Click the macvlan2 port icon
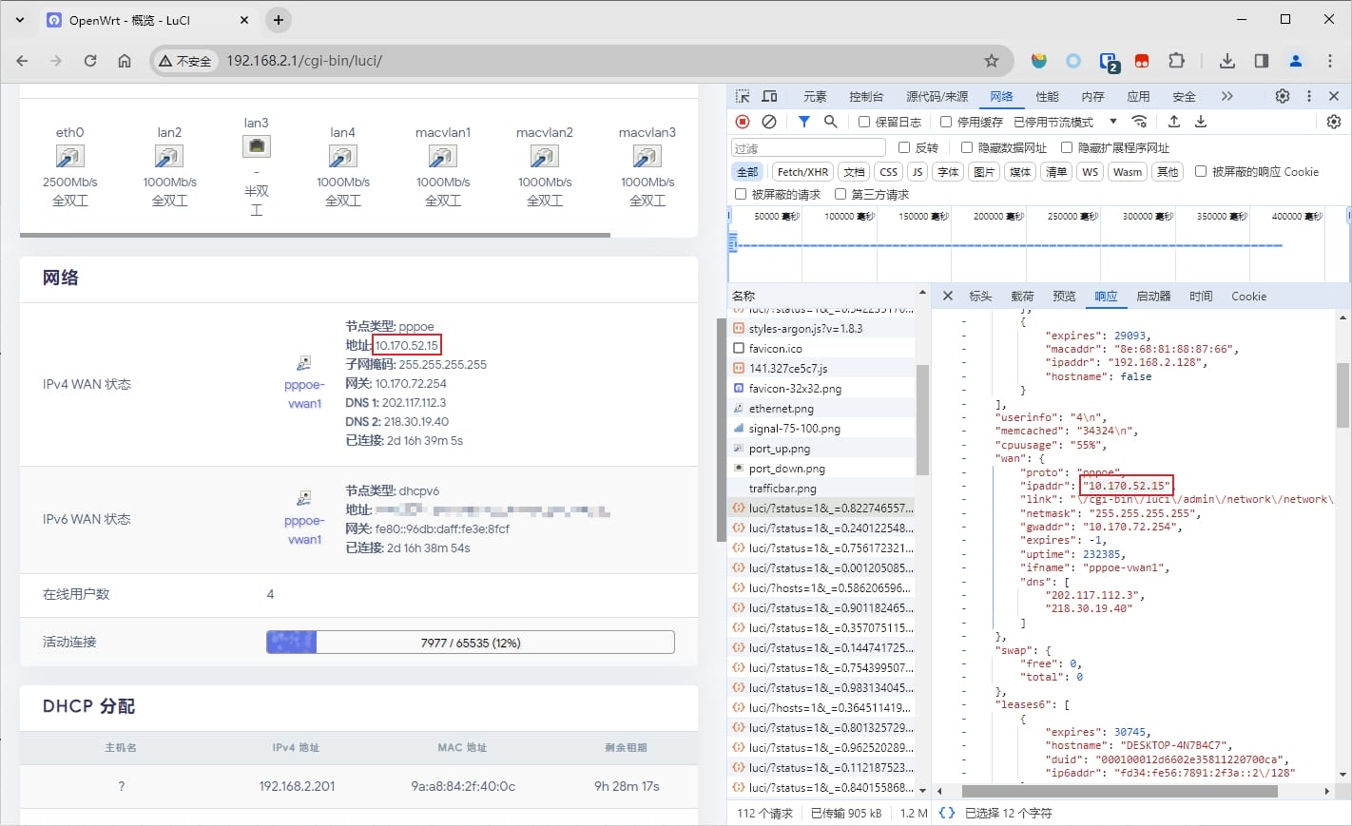The image size is (1352, 826). point(544,156)
